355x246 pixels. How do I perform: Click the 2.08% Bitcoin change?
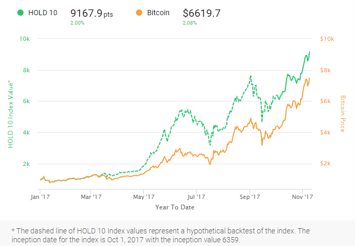(x=190, y=23)
